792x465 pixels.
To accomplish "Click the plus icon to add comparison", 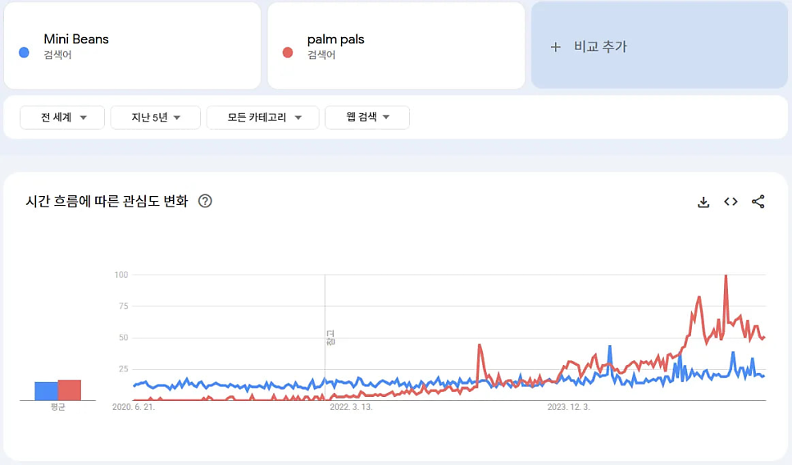I will point(555,47).
